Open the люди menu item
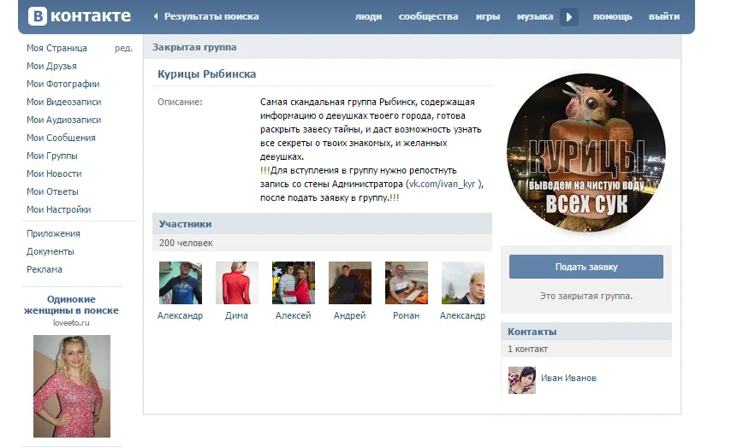 coord(369,16)
